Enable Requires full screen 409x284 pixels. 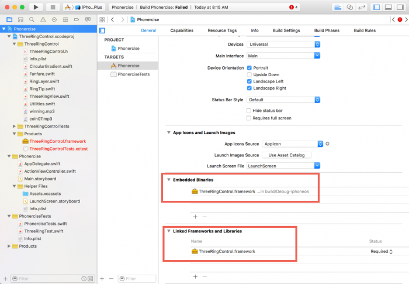pos(248,118)
